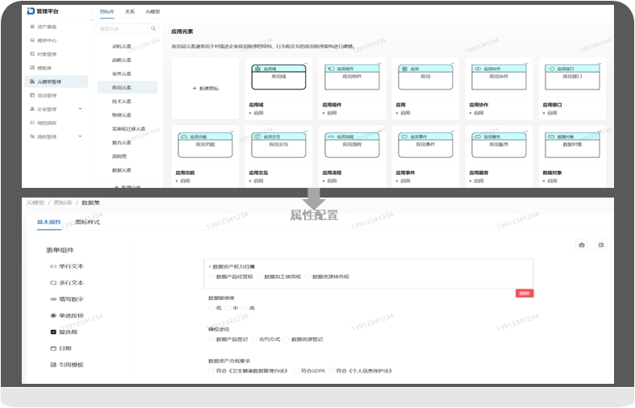Open 模板库 in the left sidebar
The width and height of the screenshot is (635, 408).
(x=41, y=68)
